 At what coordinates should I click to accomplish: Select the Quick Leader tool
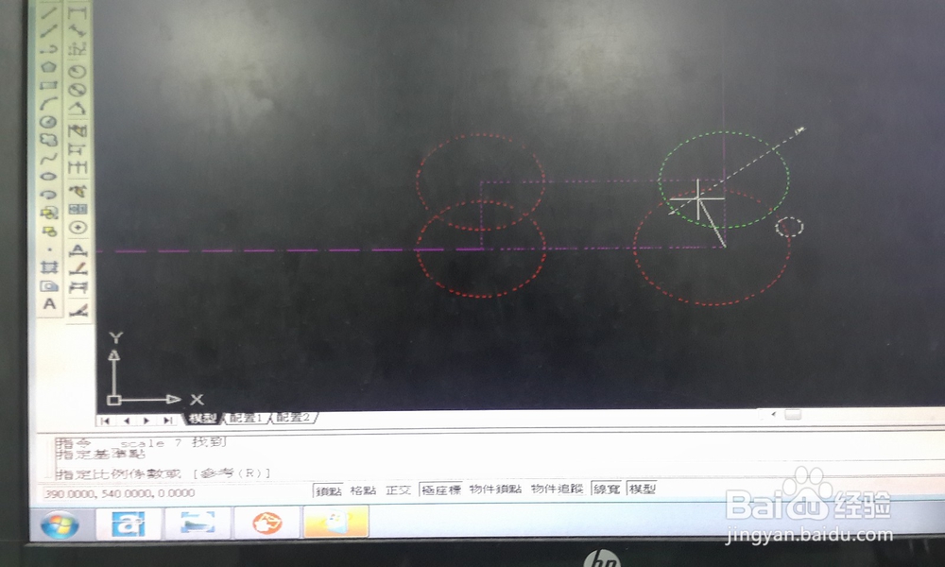[x=77, y=190]
